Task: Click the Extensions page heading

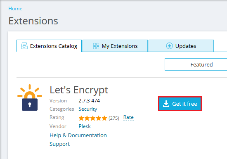Action: [33, 21]
